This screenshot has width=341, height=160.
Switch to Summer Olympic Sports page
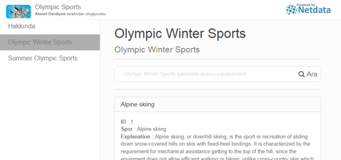pyautogui.click(x=50, y=59)
